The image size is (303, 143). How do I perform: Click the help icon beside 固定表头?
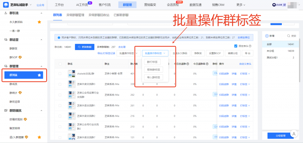point(250,46)
